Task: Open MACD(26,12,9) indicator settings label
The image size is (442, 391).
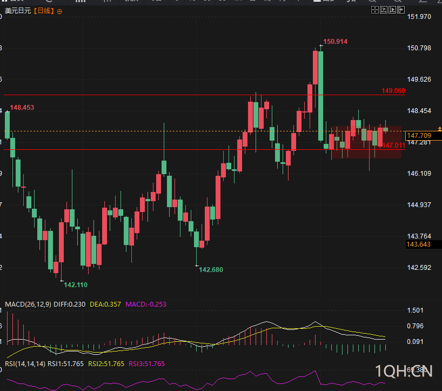Action: click(28, 304)
